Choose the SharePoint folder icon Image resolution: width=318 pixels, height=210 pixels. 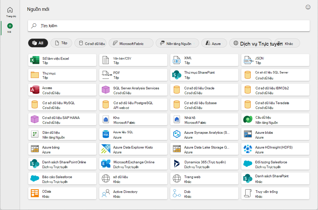(x=177, y=75)
